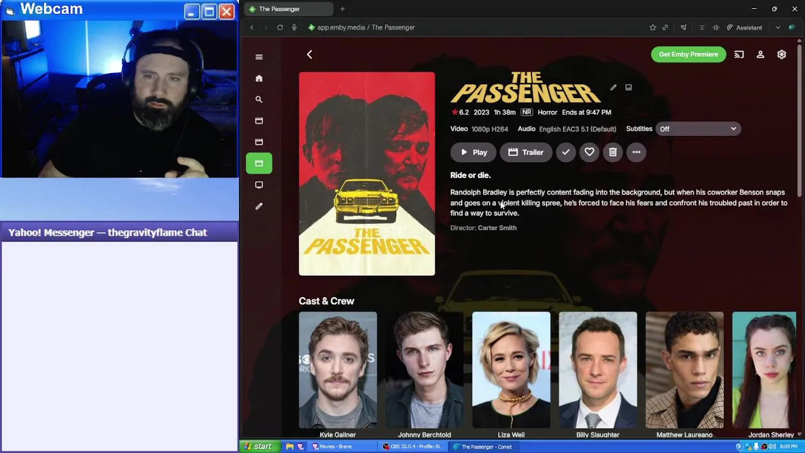805x453 pixels.
Task: Open Emby settings gear
Action: (x=782, y=55)
